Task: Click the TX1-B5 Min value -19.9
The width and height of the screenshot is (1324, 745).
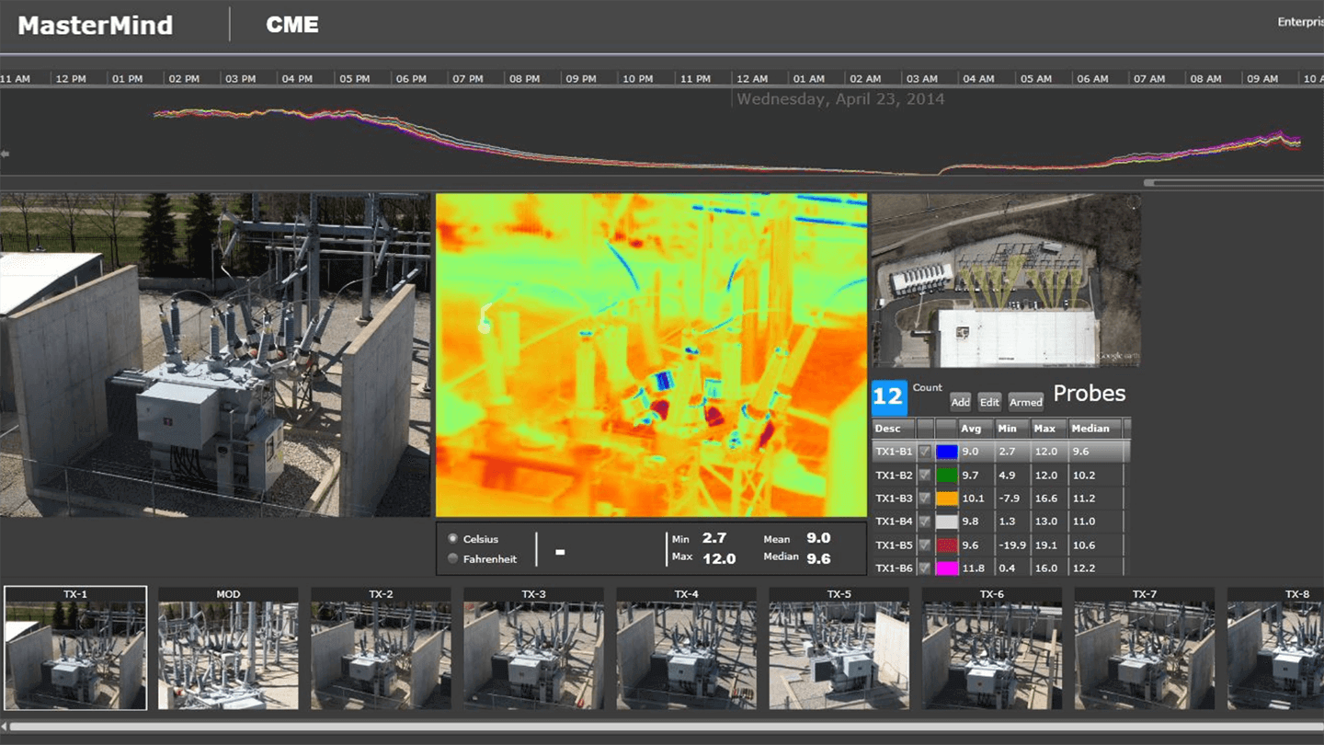Action: pyautogui.click(x=1012, y=544)
